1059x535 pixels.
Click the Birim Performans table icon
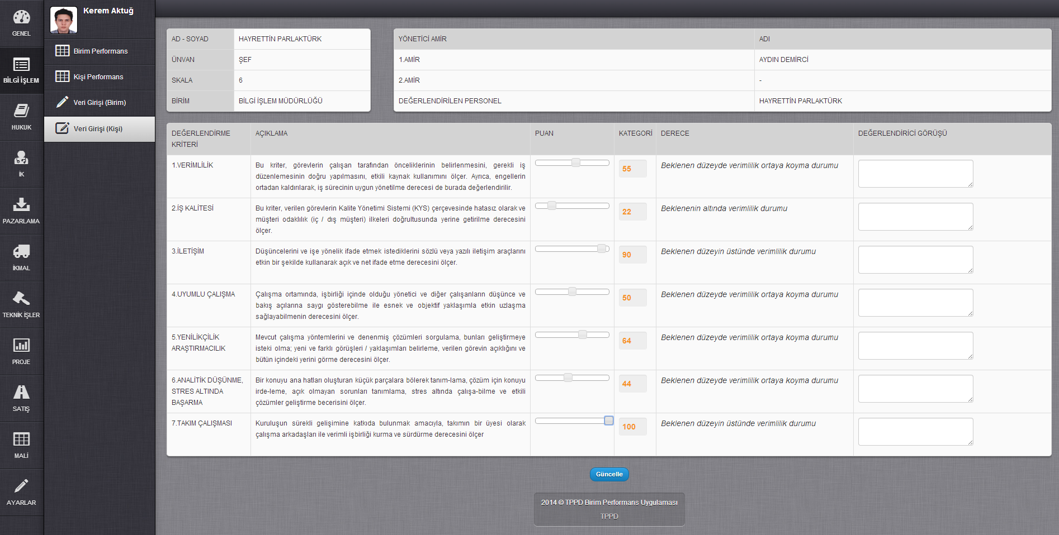[x=63, y=51]
